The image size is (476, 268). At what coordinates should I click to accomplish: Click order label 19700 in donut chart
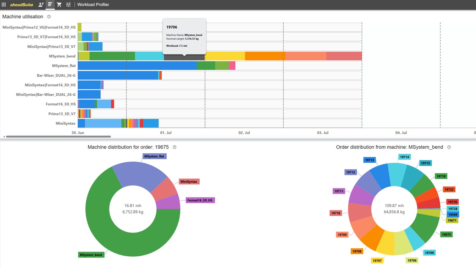429,253
